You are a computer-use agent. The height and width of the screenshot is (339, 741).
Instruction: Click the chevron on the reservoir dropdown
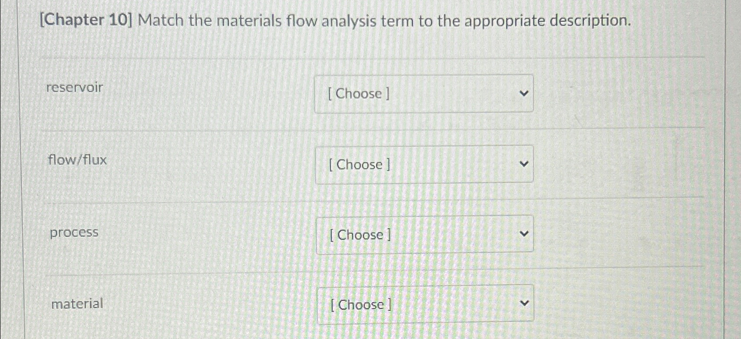click(x=524, y=93)
